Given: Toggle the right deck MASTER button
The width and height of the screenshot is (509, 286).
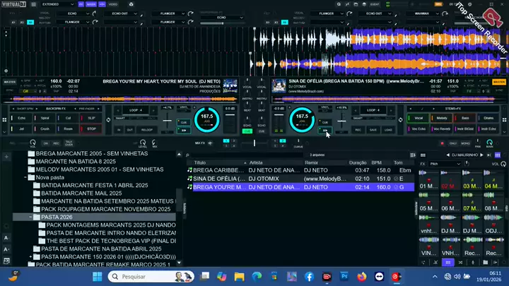Looking at the screenshot, I should 498,82.
